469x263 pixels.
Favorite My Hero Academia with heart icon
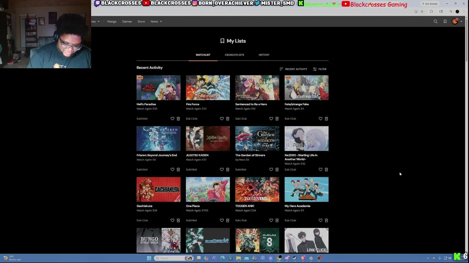coord(321,220)
